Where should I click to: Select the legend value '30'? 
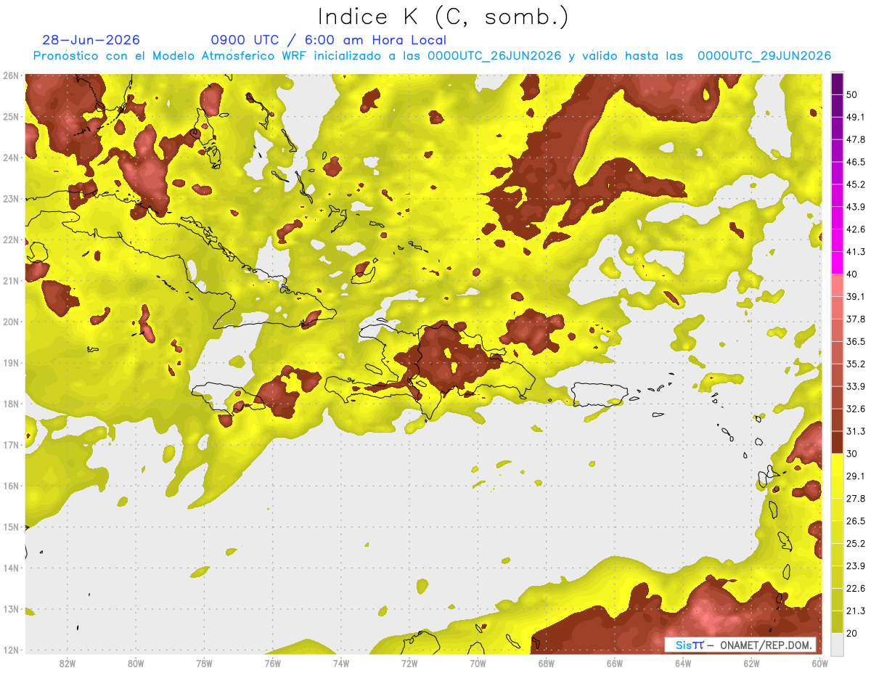852,454
